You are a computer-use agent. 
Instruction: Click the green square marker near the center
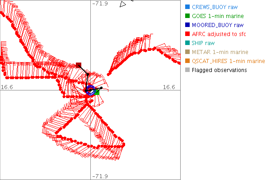click(96, 92)
